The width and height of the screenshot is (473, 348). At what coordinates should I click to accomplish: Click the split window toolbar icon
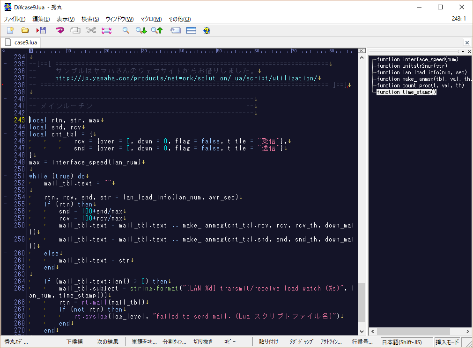tap(191, 30)
